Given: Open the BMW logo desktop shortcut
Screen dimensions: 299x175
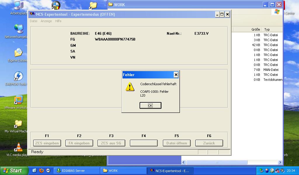Looking at the screenshot, I should point(55,5).
